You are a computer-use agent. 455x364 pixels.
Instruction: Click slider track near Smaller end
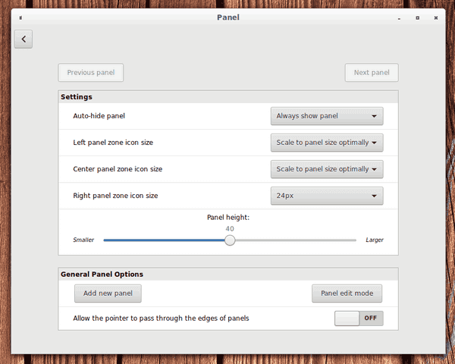point(111,240)
